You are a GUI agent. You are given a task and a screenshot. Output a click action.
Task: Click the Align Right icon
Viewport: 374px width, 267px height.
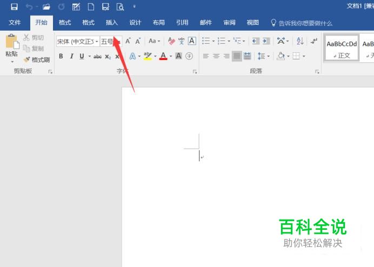[226, 56]
